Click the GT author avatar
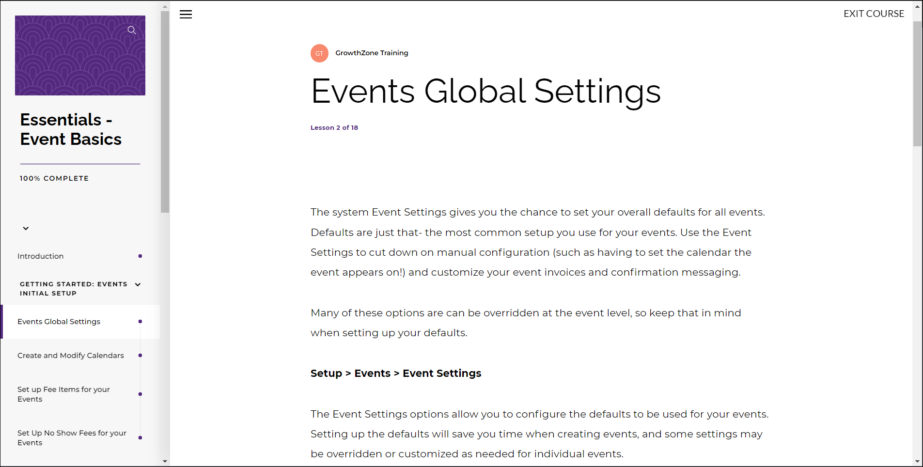 [x=319, y=53]
